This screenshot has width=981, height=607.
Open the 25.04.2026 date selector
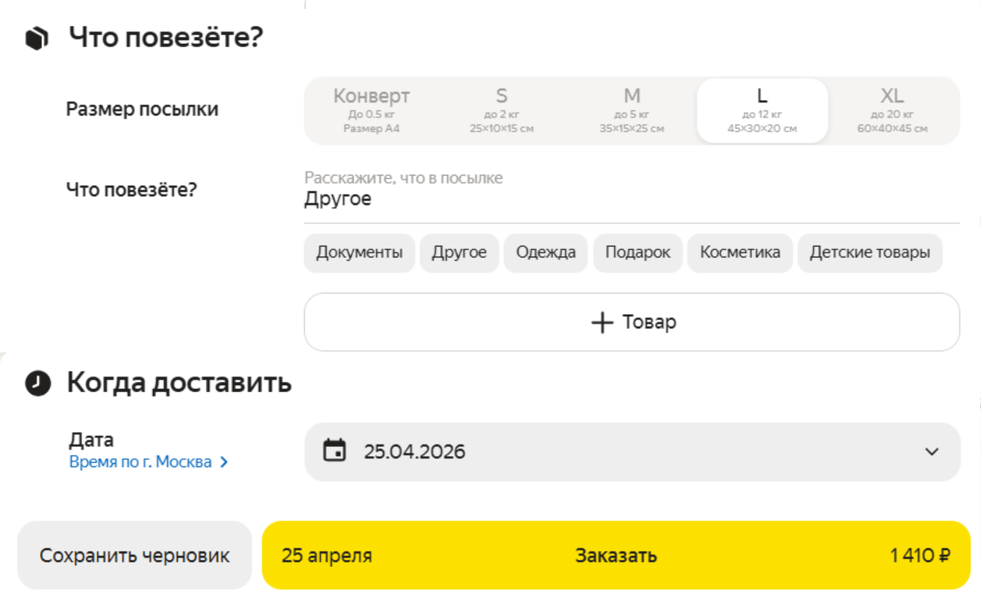[x=632, y=452]
